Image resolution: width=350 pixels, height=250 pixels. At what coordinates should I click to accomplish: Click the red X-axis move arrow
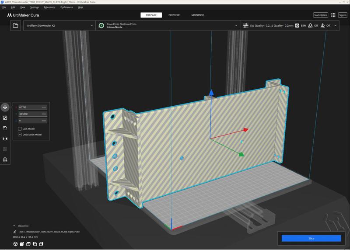click(x=246, y=129)
